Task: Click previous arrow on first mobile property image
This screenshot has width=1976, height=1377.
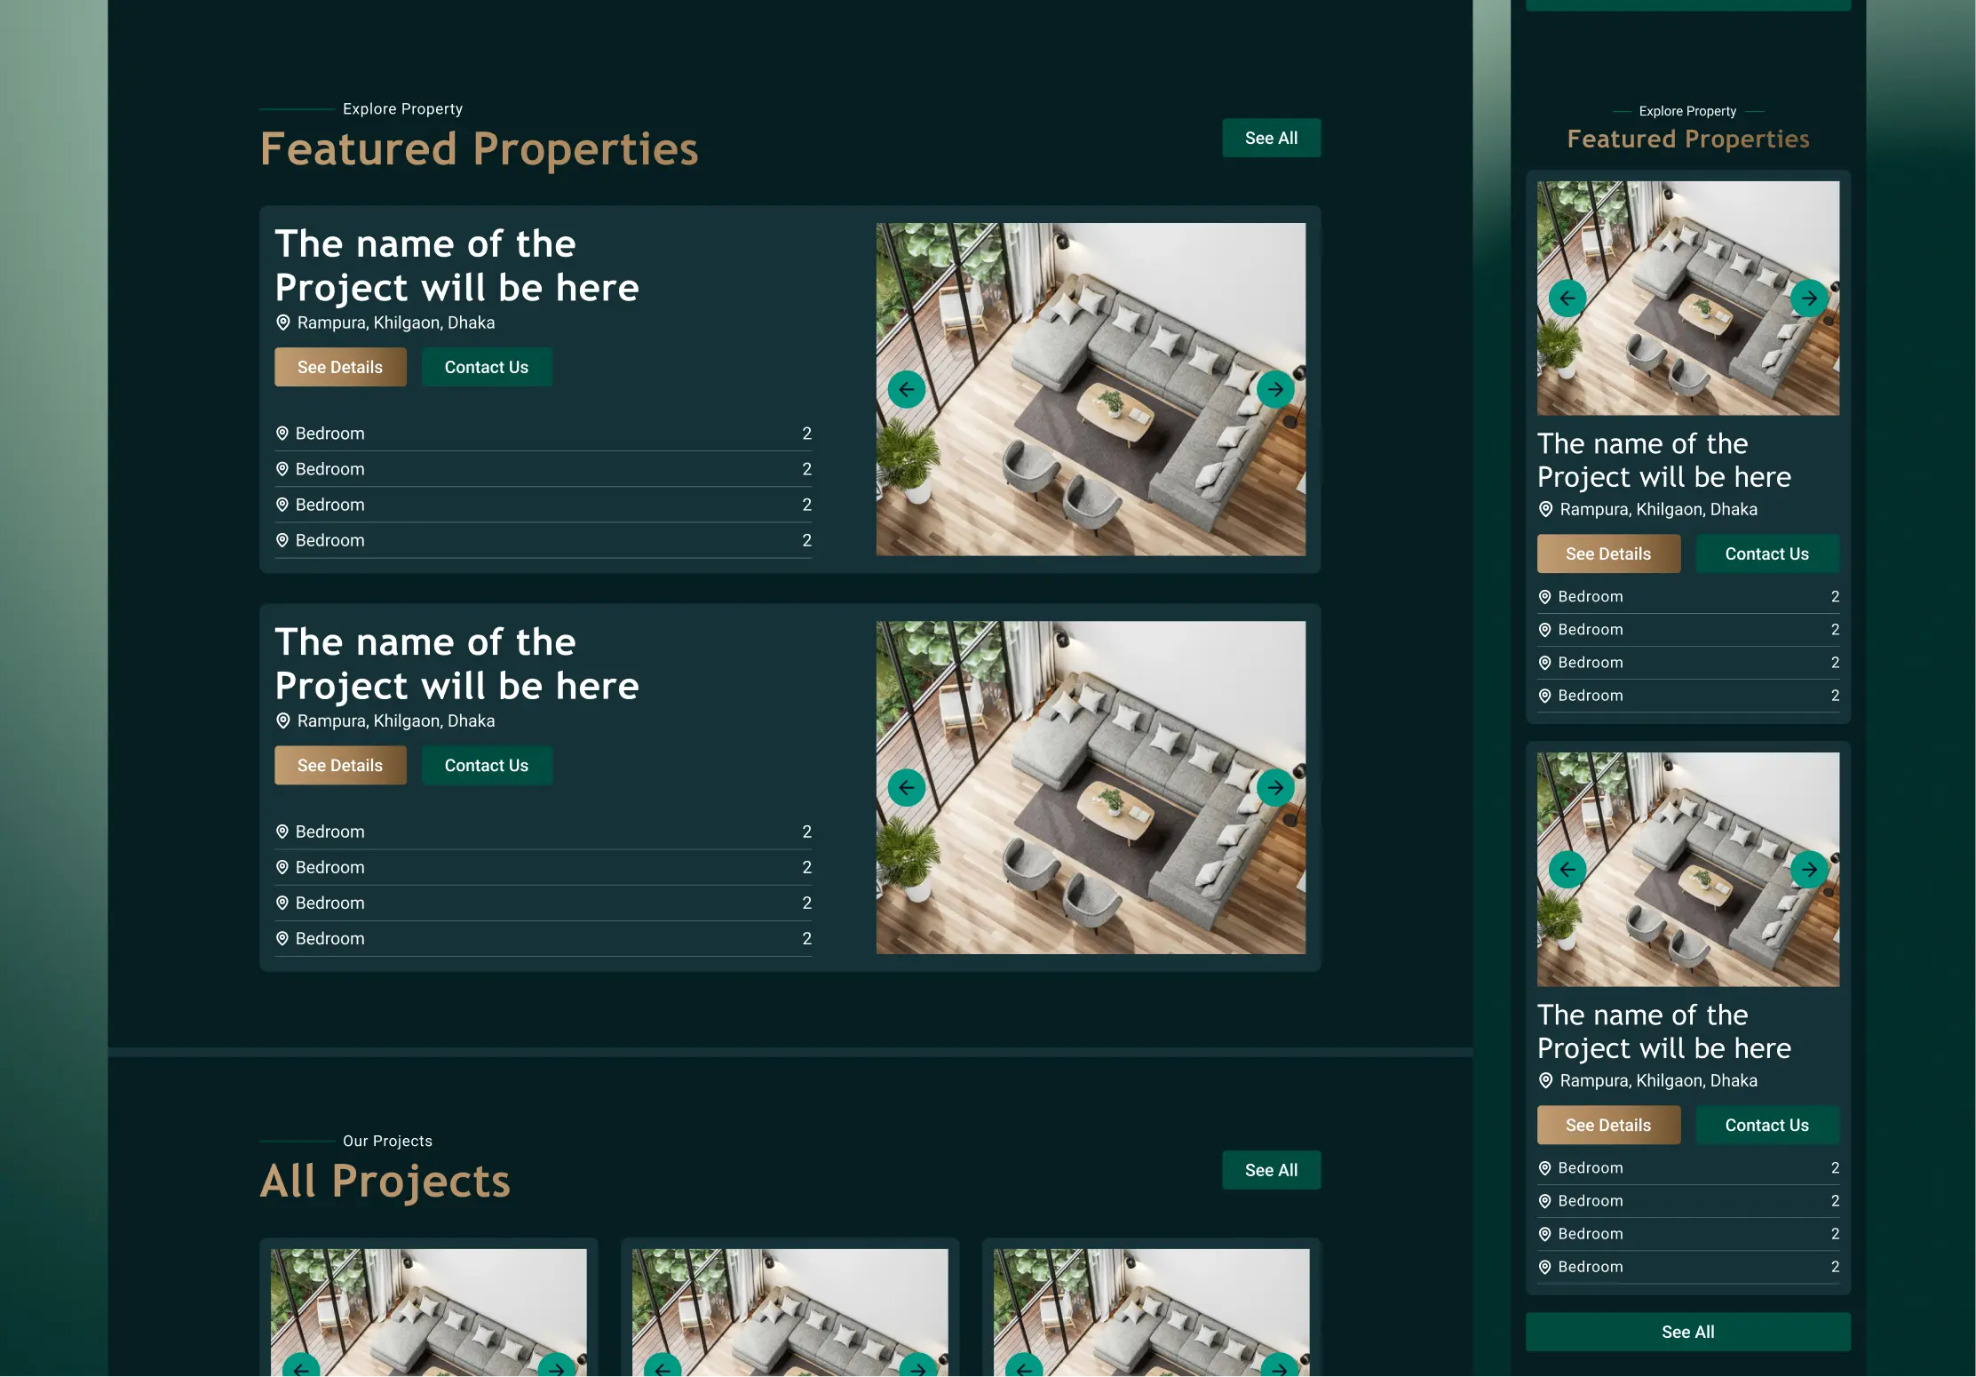Action: 1567,298
